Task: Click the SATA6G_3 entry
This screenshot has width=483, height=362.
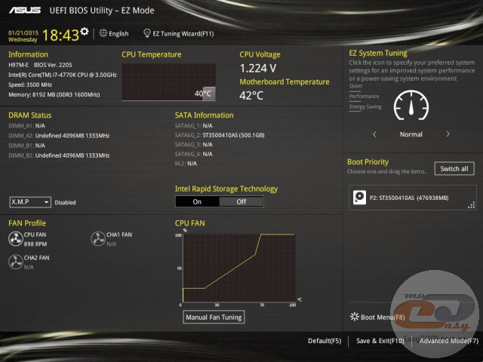Action: click(x=194, y=144)
